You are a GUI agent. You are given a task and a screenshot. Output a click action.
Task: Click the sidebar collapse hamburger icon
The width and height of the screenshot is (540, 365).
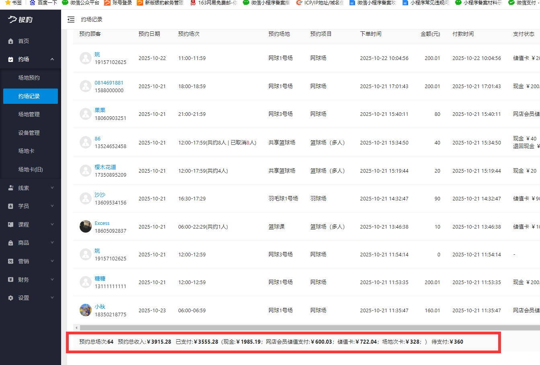point(71,19)
